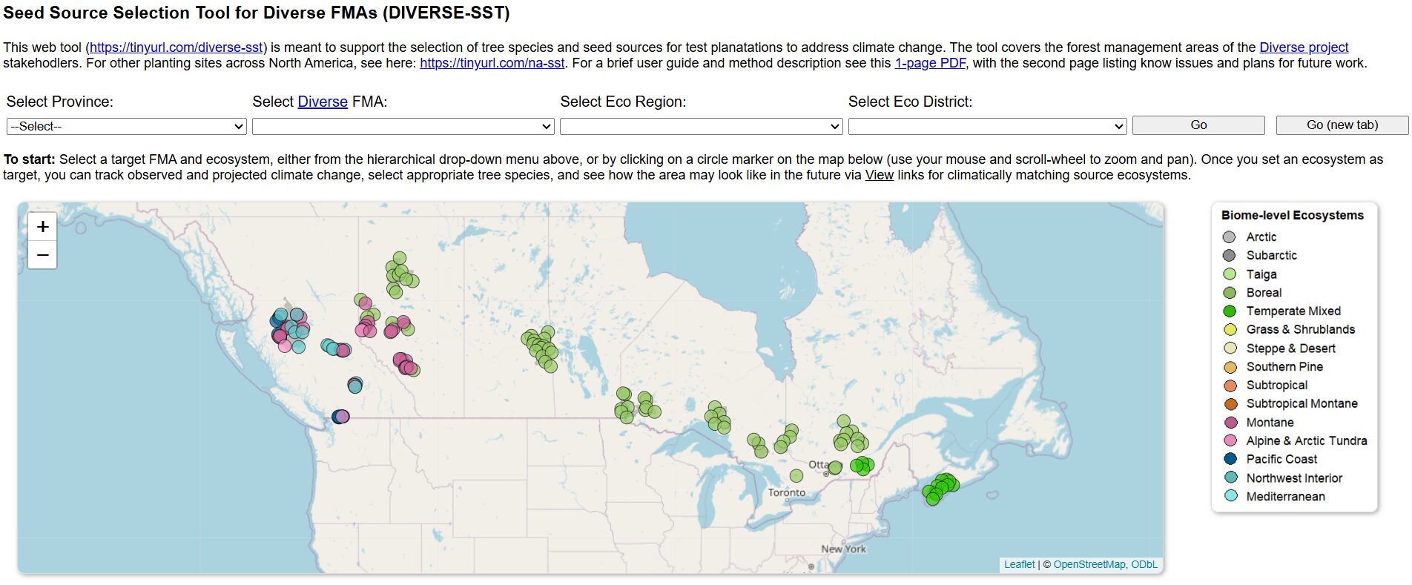The width and height of the screenshot is (1412, 585).
Task: Zoom in on the map
Action: pos(43,227)
